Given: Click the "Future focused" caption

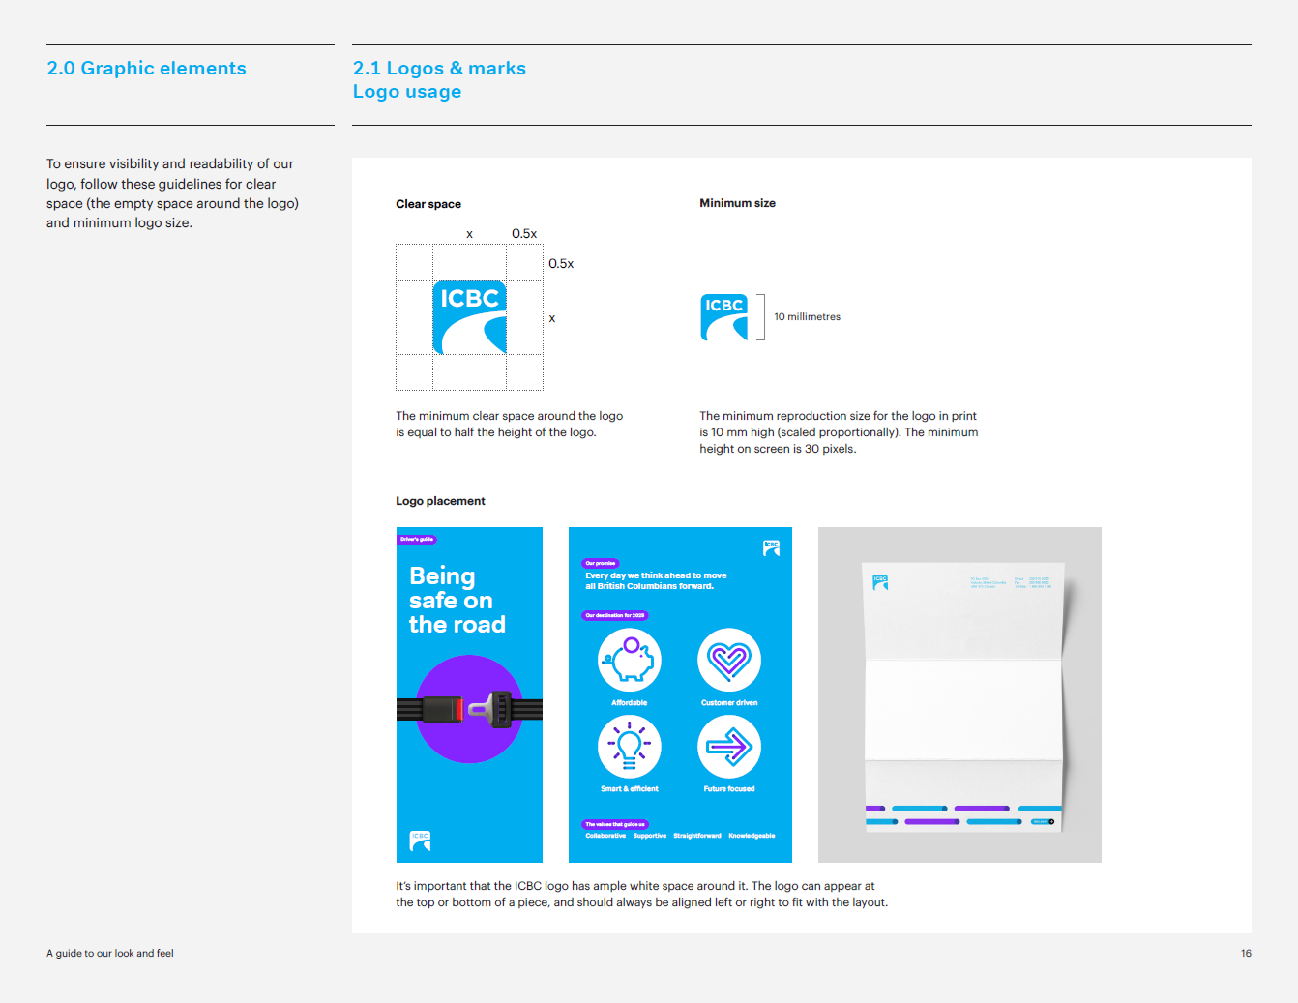Looking at the screenshot, I should 729,789.
